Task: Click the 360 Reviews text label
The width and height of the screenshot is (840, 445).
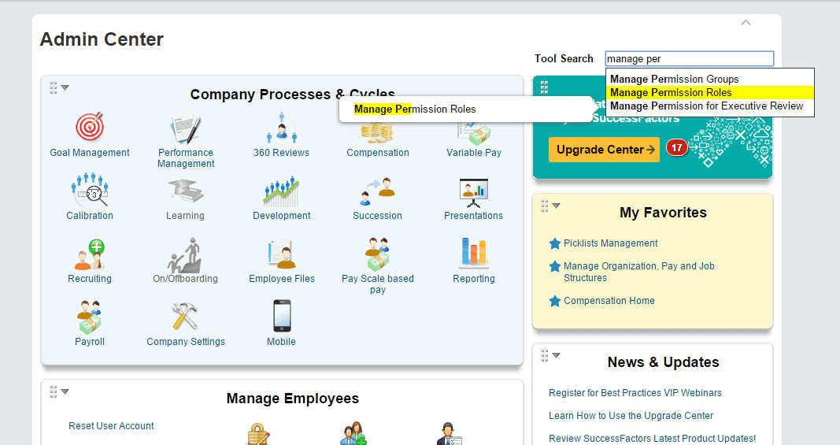Action: (x=281, y=153)
